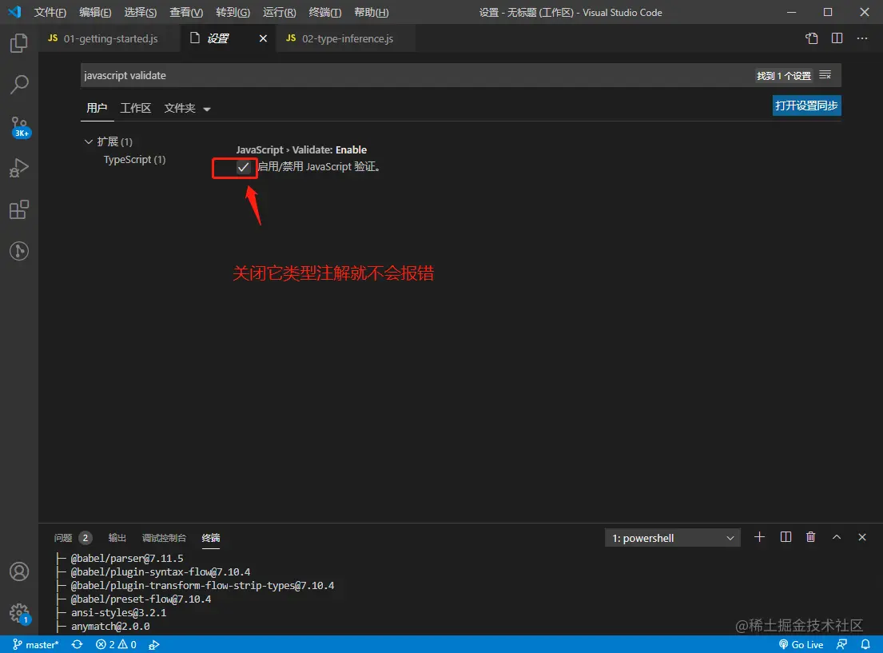Open the Git graph icon in activity bar
Image resolution: width=883 pixels, height=653 pixels.
(19, 251)
